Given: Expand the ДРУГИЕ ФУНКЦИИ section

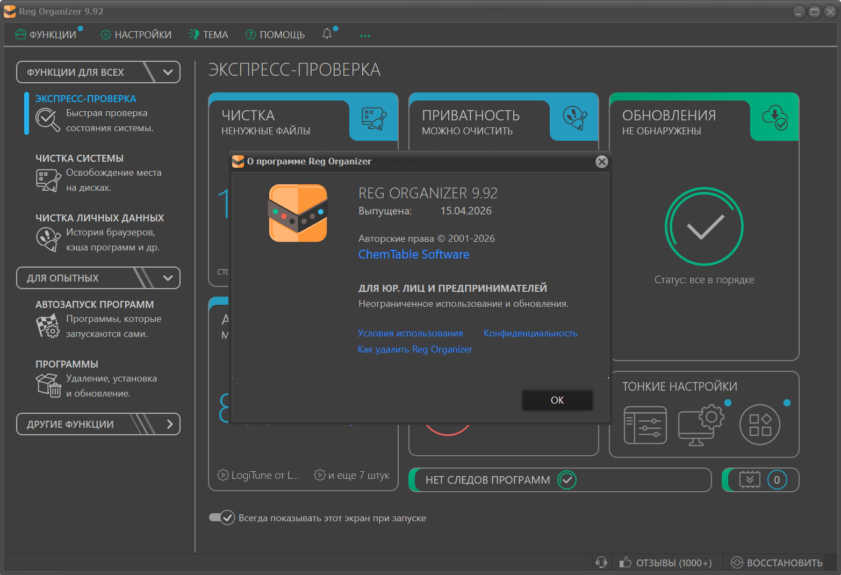Looking at the screenshot, I should (98, 424).
